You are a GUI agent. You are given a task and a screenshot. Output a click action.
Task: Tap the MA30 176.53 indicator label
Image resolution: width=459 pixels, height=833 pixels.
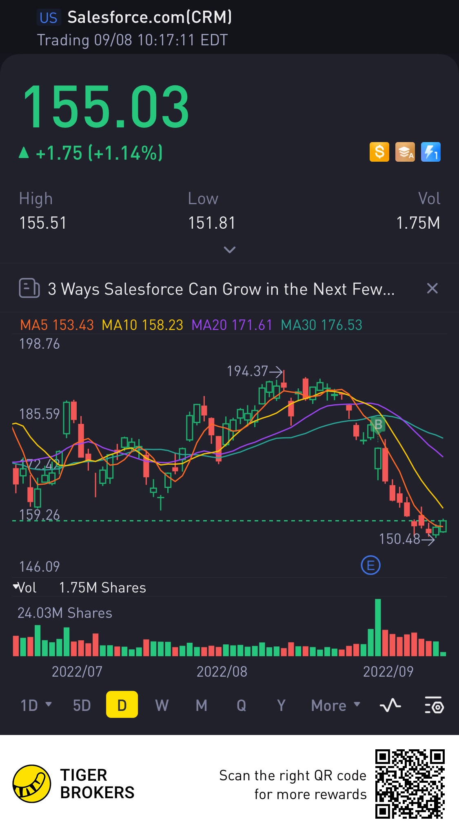pyautogui.click(x=322, y=325)
